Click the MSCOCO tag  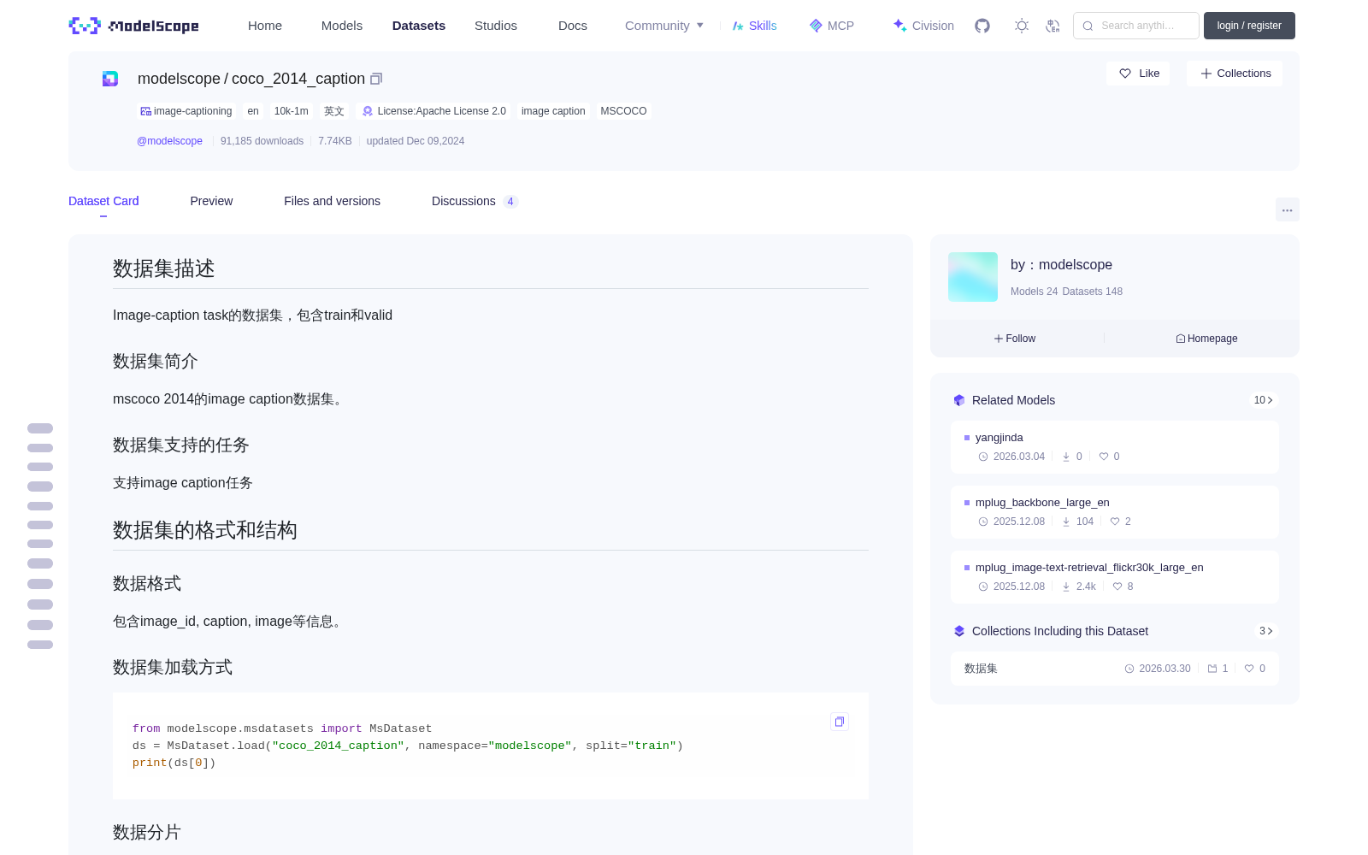pyautogui.click(x=623, y=111)
